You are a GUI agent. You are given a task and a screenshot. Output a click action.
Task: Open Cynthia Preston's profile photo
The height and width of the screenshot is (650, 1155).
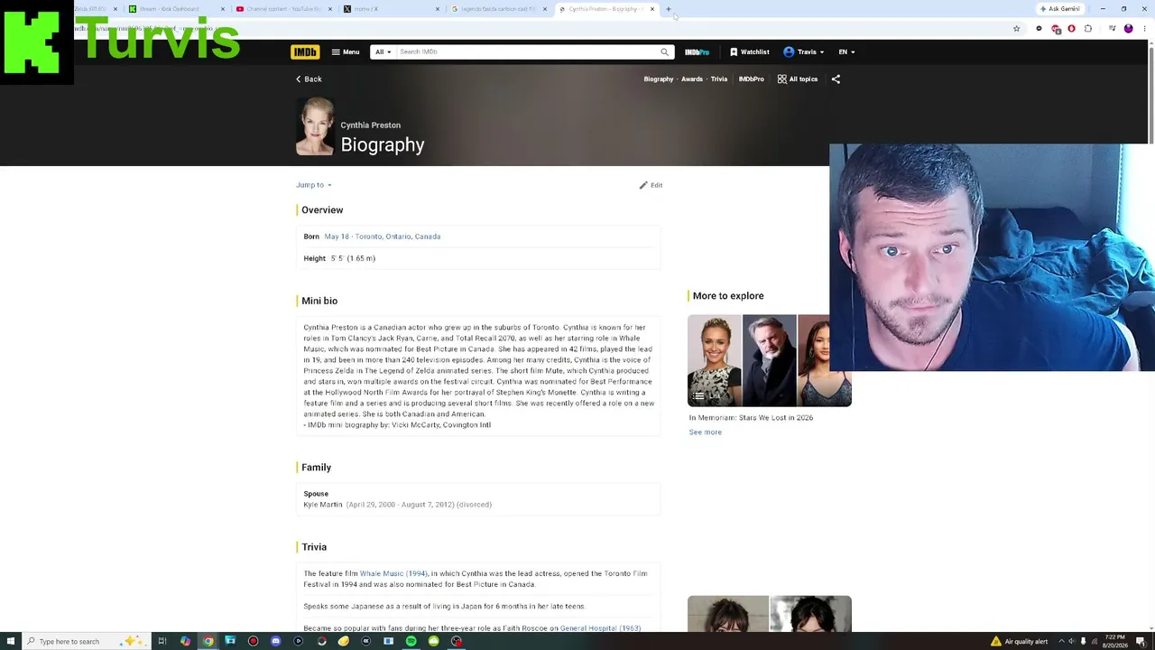pyautogui.click(x=315, y=127)
